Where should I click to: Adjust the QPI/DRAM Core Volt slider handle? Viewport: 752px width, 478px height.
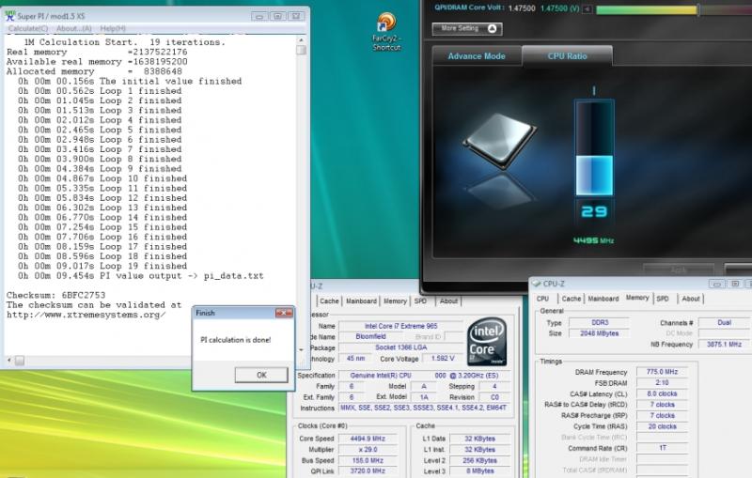698,8
